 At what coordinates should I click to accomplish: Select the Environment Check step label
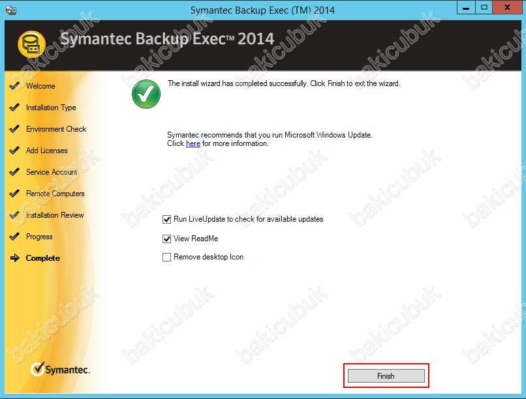[56, 129]
